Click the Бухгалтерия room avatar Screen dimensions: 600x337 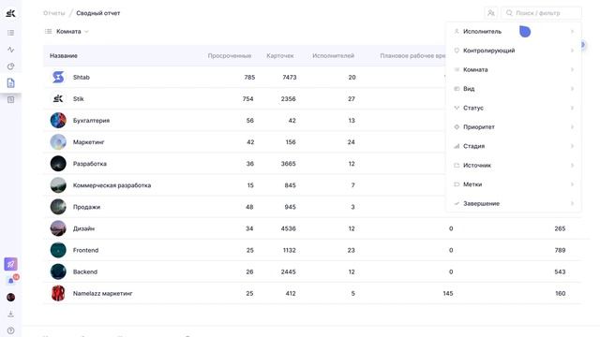(58, 121)
